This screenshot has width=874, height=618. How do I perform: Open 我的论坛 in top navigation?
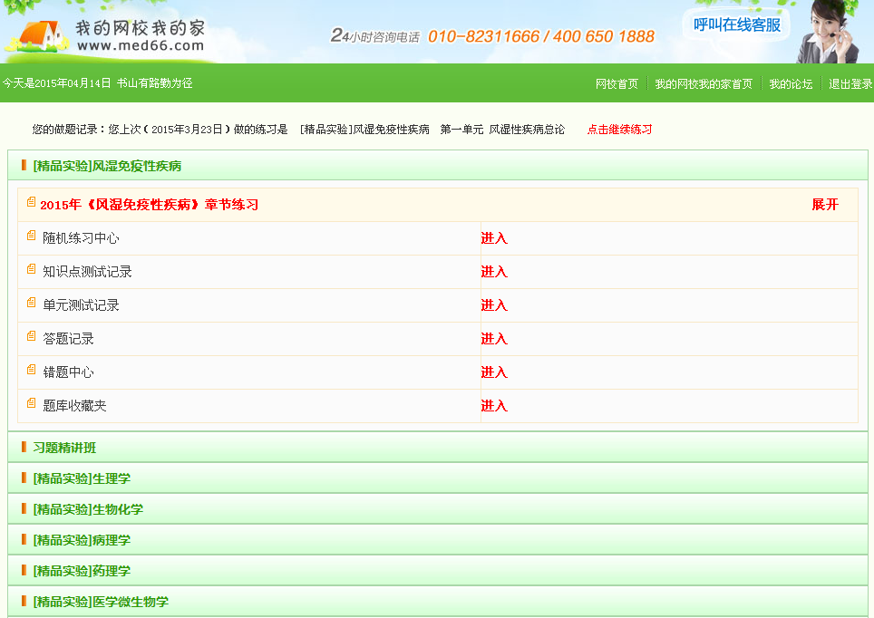click(x=791, y=84)
